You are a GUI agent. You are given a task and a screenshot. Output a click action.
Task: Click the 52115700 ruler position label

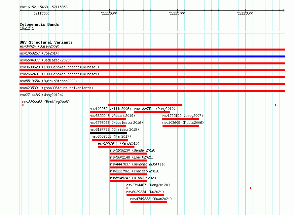pos(177,13)
